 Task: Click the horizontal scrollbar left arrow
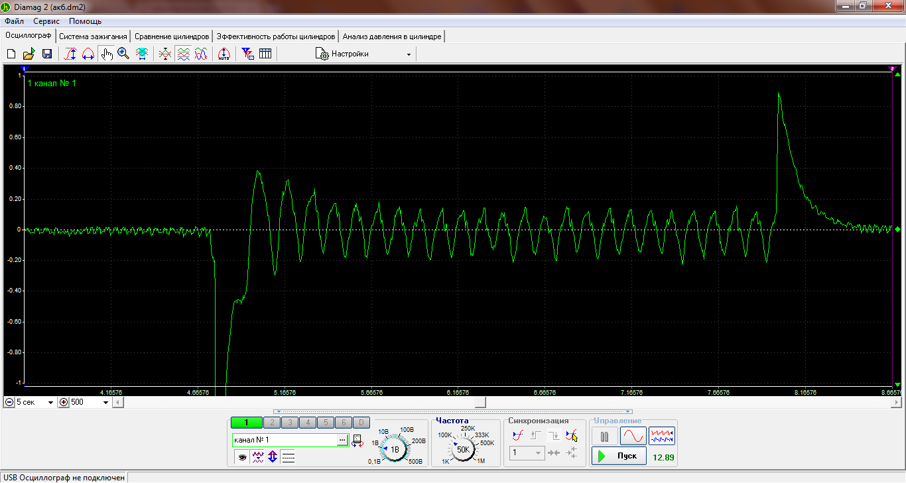[117, 402]
